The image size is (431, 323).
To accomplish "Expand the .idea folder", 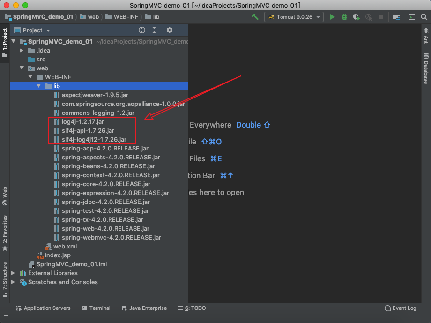I will [x=22, y=50].
